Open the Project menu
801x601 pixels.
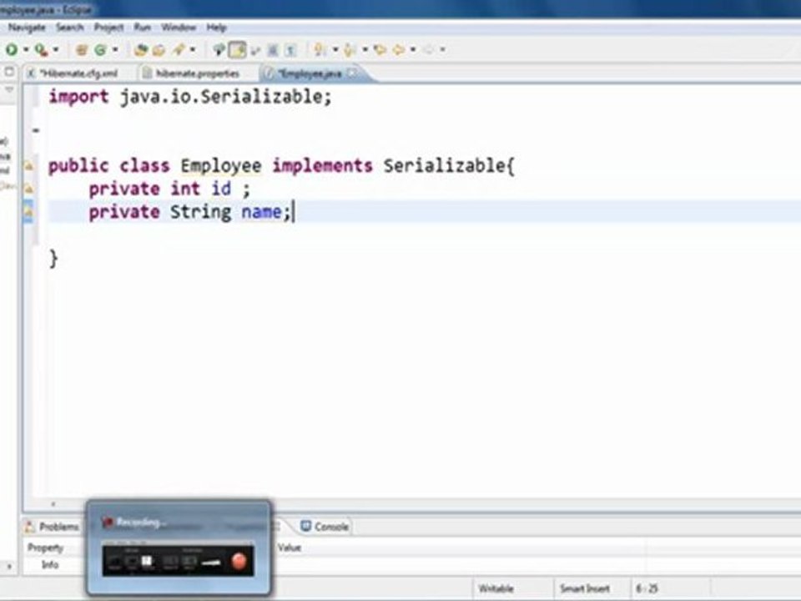click(108, 27)
